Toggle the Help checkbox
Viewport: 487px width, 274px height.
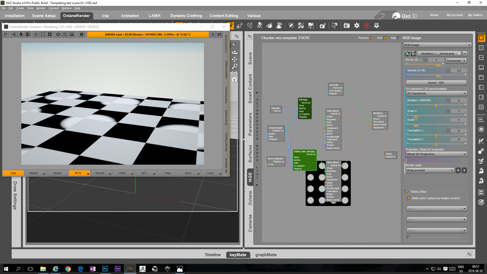pos(399,38)
